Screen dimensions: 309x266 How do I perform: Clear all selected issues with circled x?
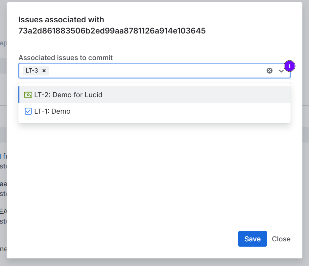pos(270,71)
